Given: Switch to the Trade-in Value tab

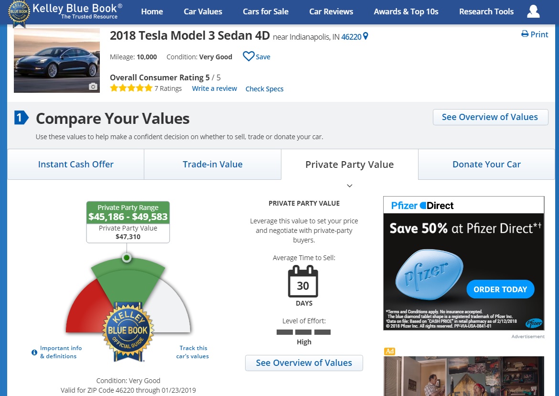Looking at the screenshot, I should coord(213,165).
